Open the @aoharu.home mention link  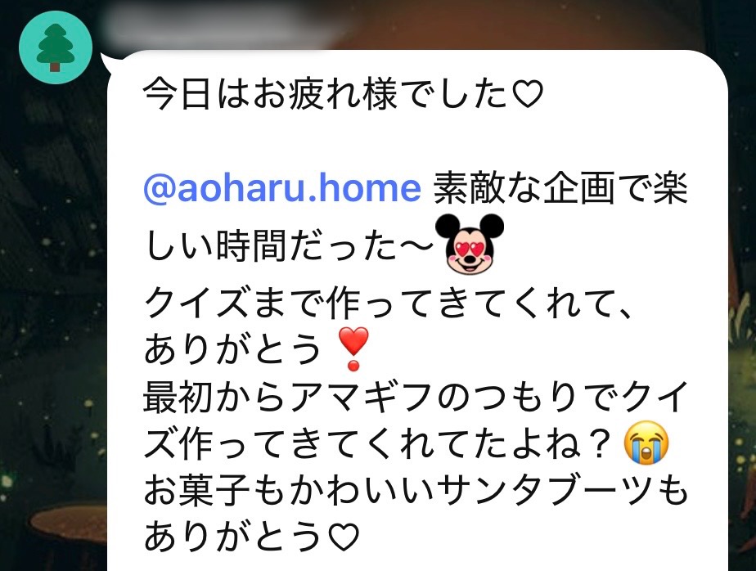coord(282,187)
